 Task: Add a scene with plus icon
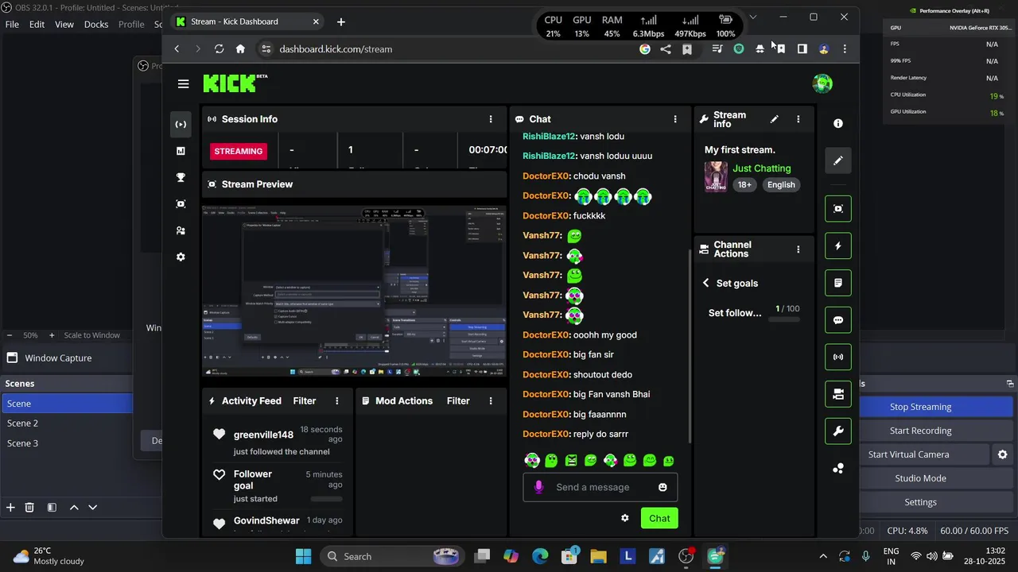coord(10,507)
